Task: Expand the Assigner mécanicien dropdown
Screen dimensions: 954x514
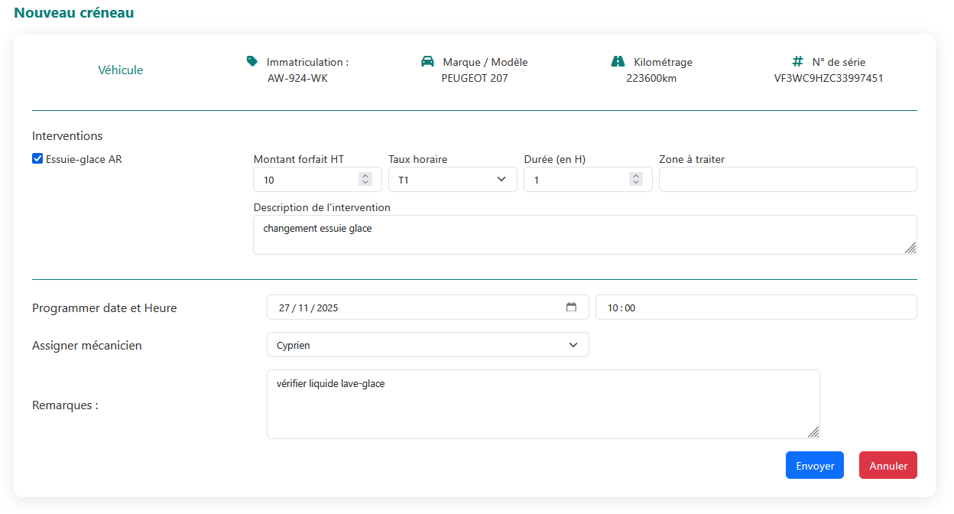Action: (427, 345)
